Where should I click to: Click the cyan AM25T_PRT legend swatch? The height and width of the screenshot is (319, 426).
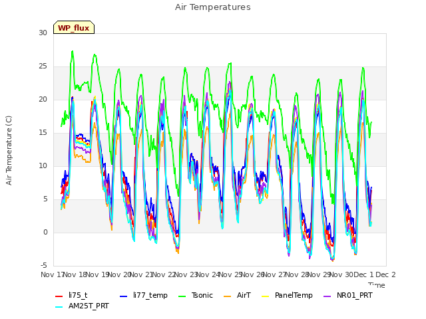click(x=59, y=307)
